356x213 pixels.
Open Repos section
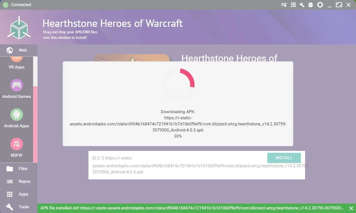tap(19, 181)
